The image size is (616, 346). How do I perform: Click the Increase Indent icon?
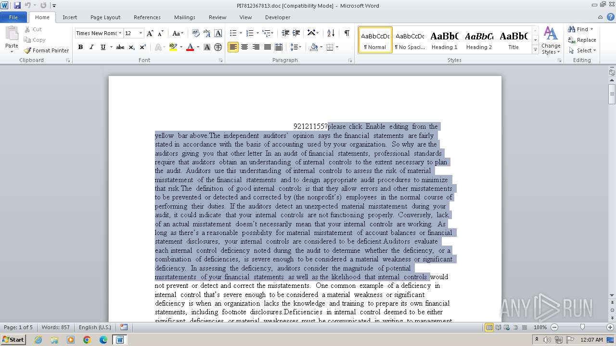tap(296, 33)
